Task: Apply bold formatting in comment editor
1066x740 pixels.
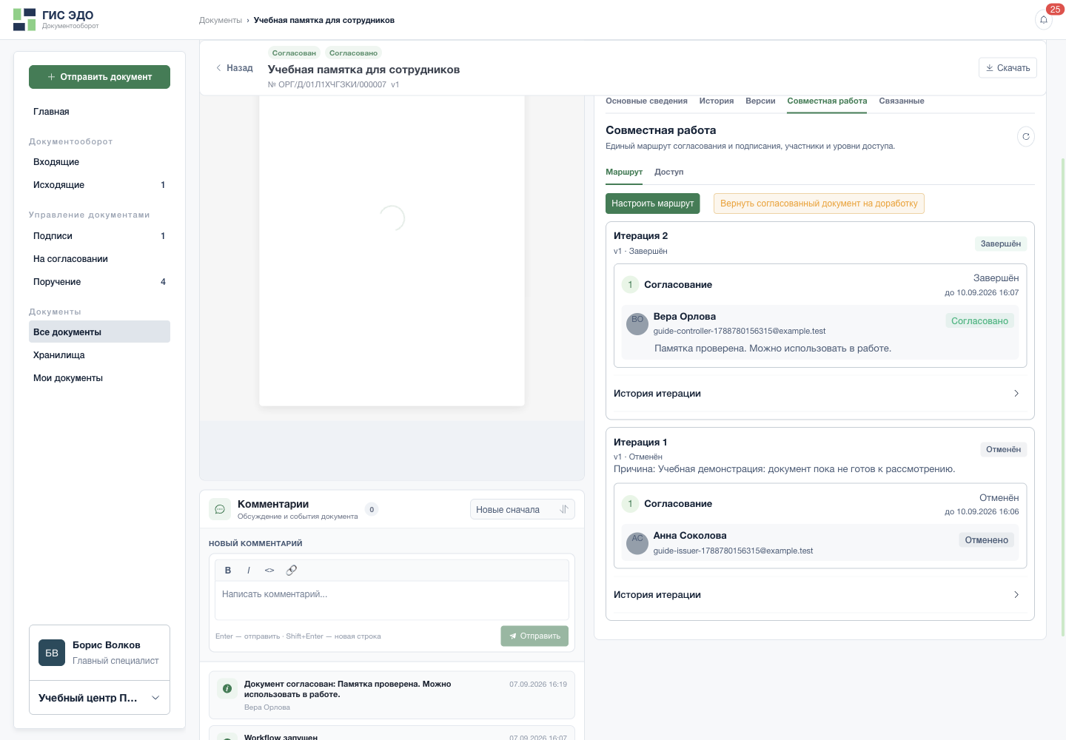Action: tap(228, 571)
